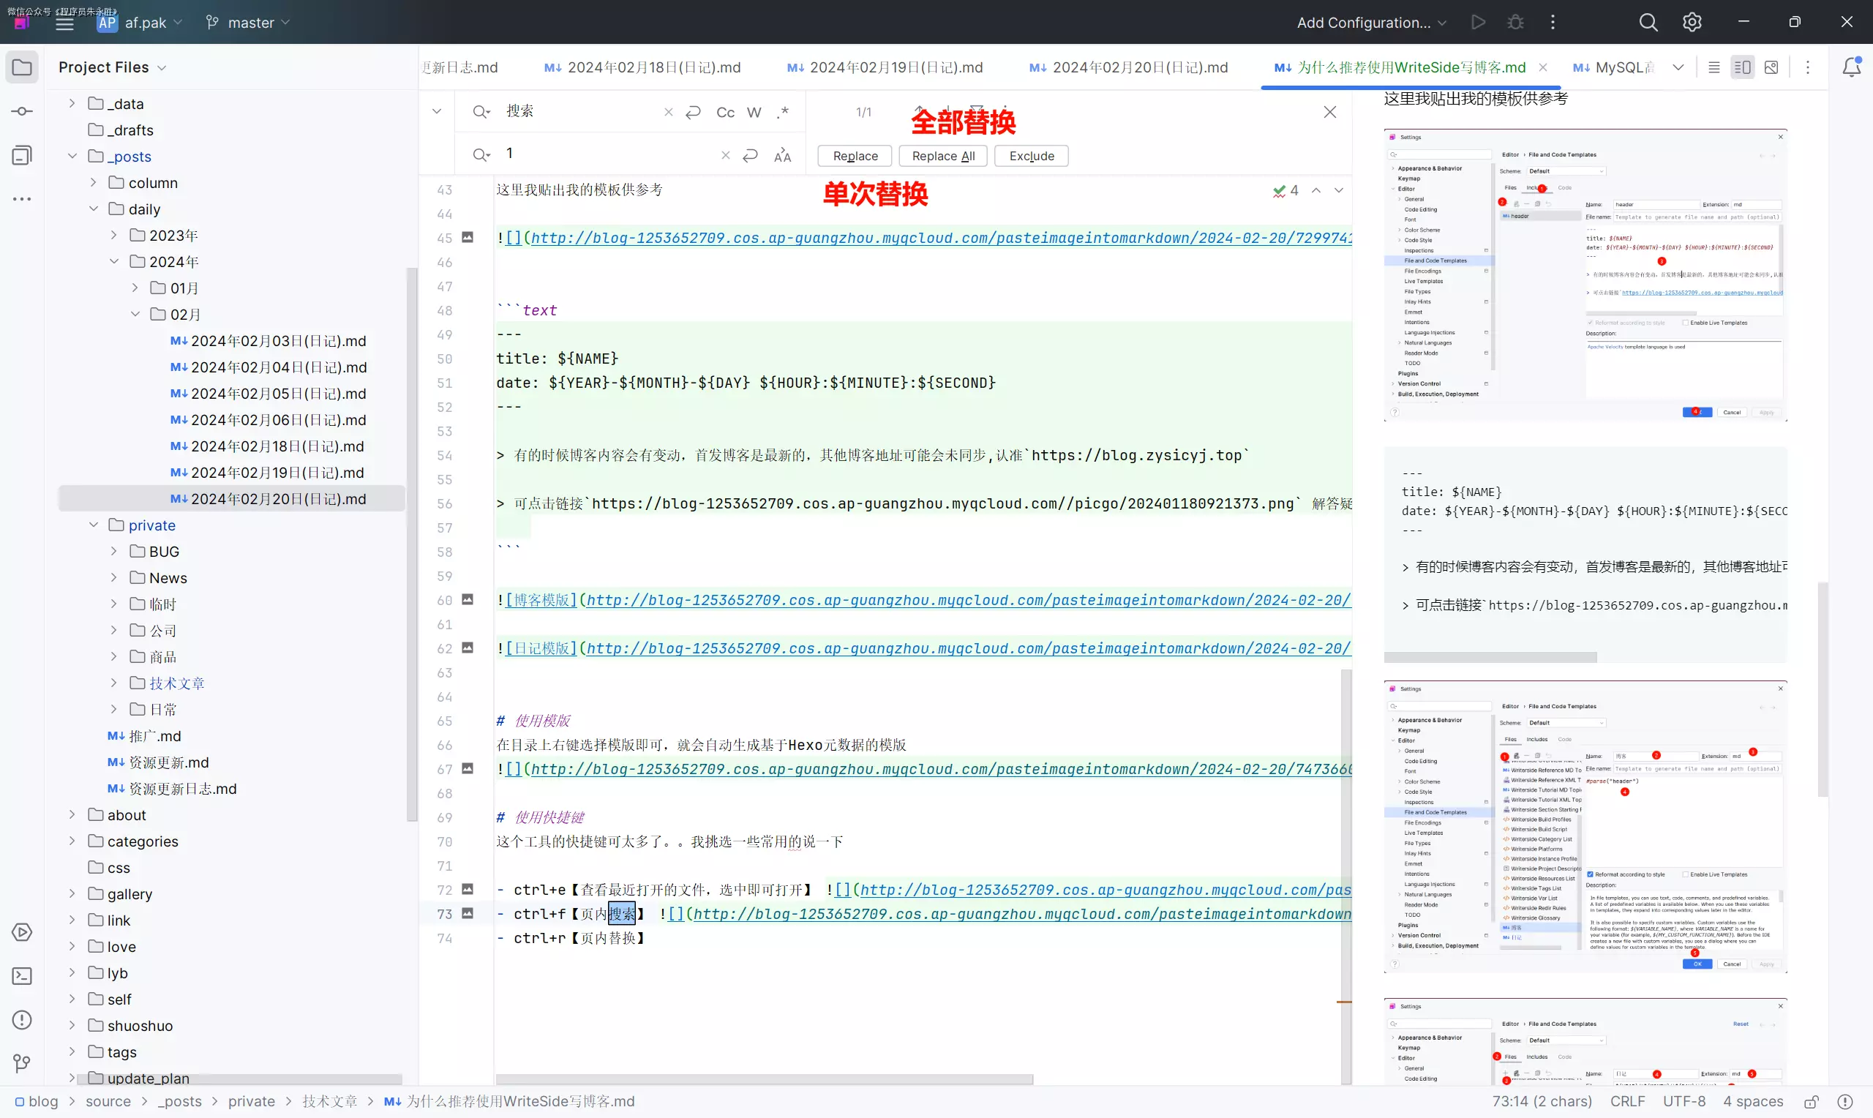Open the master branch dropdown
This screenshot has width=1873, height=1118.
tap(249, 23)
